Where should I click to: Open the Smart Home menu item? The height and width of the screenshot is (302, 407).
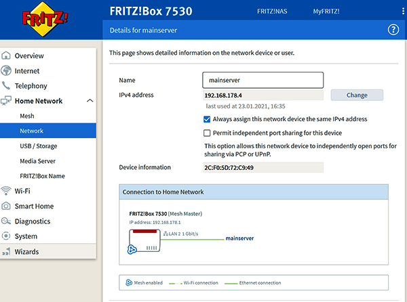[48, 206]
